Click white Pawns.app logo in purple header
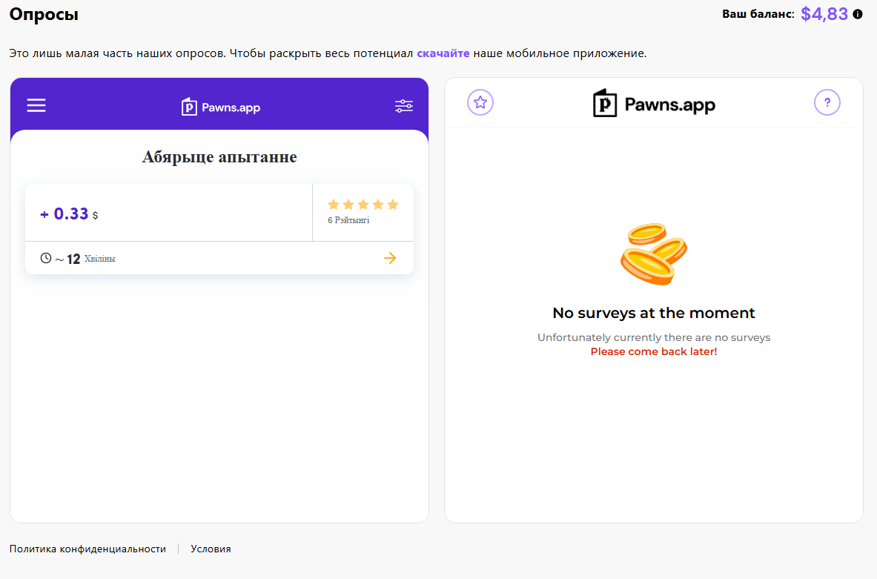The height and width of the screenshot is (579, 877). click(221, 107)
